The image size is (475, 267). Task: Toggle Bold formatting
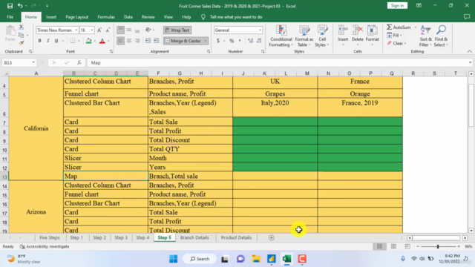[39, 41]
